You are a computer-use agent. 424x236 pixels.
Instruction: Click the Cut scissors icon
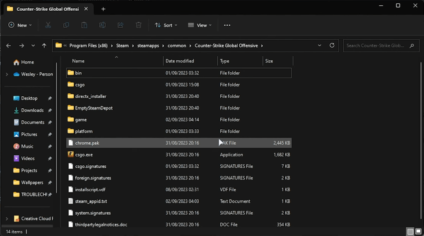pyautogui.click(x=48, y=25)
